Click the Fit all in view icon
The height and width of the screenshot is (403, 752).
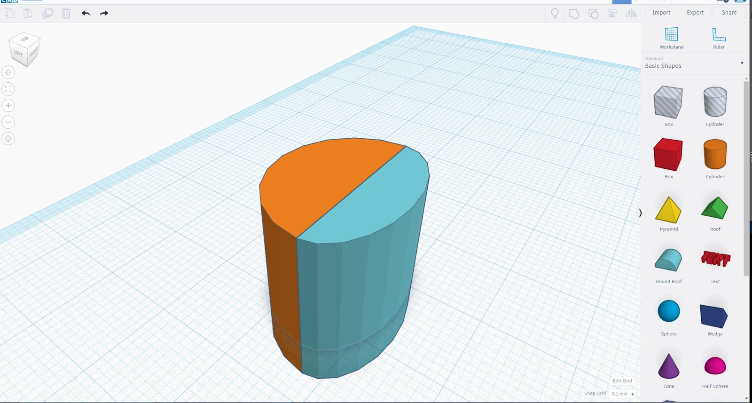[8, 89]
